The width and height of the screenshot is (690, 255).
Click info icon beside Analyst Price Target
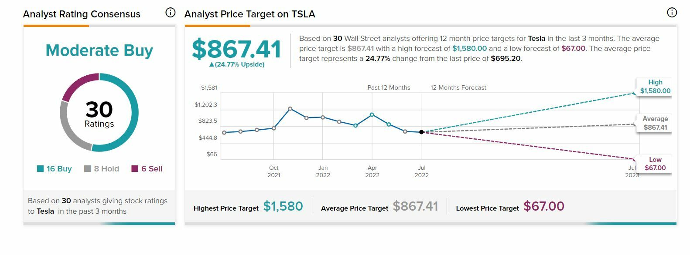click(x=672, y=13)
